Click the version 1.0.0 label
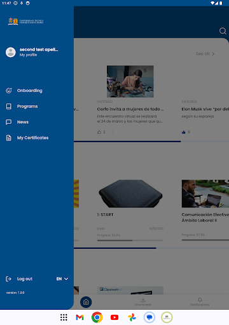 click(x=15, y=293)
